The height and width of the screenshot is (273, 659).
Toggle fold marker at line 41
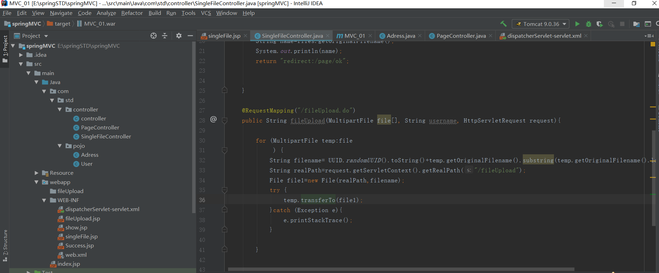225,249
